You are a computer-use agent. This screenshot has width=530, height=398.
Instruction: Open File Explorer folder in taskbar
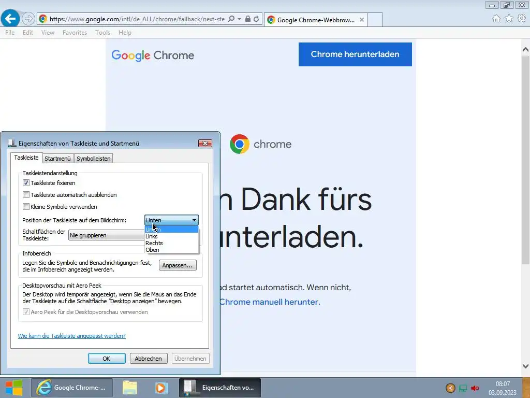point(130,388)
